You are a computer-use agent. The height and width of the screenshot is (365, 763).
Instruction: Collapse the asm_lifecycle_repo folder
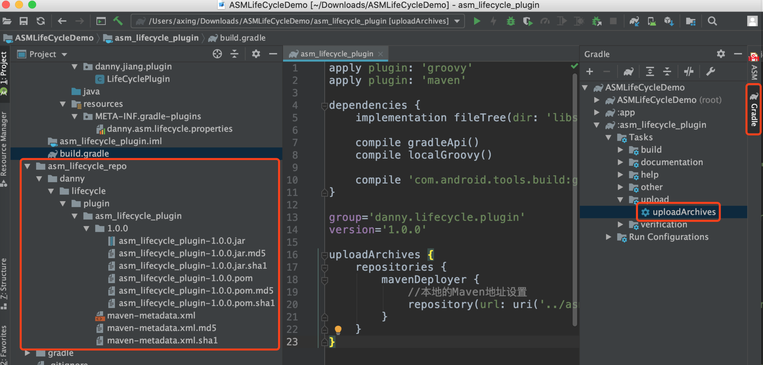click(x=27, y=166)
